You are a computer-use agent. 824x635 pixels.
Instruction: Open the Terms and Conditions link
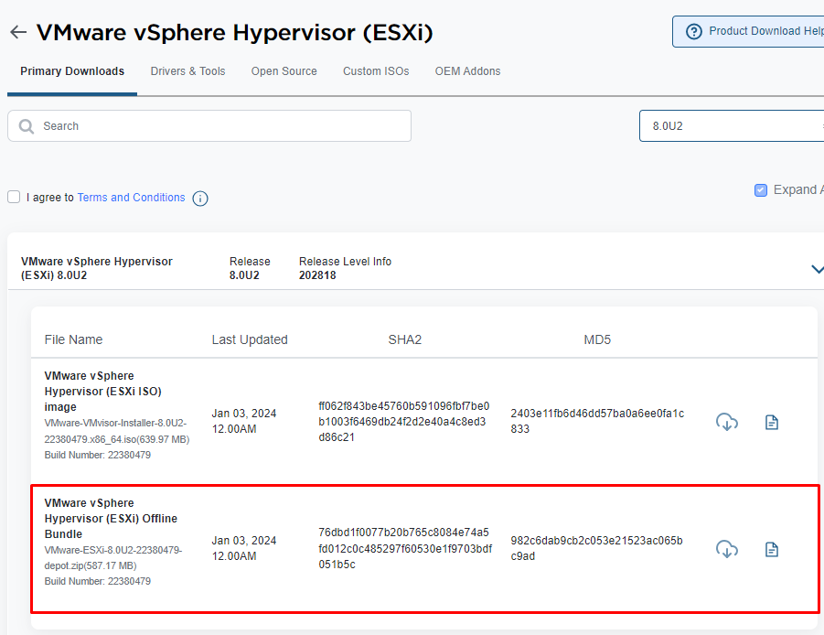point(132,197)
